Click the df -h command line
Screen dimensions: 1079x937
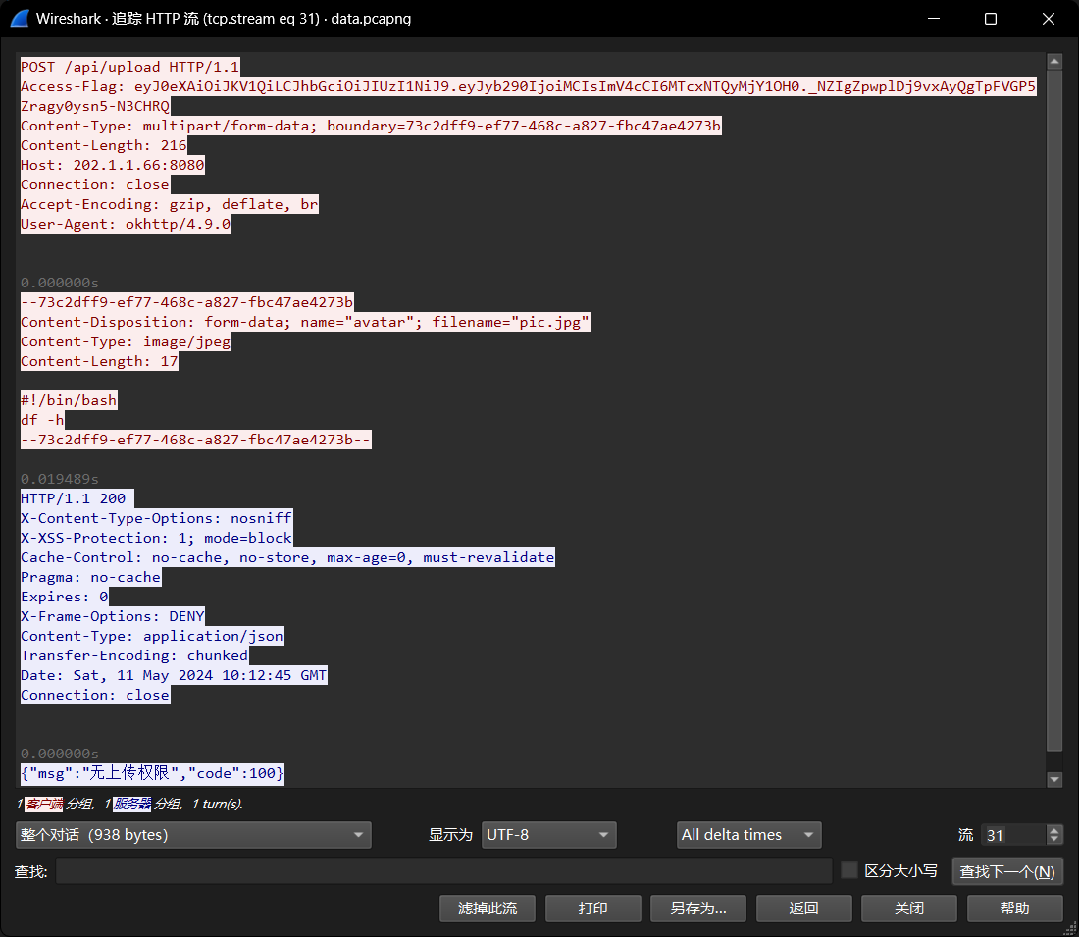42,420
